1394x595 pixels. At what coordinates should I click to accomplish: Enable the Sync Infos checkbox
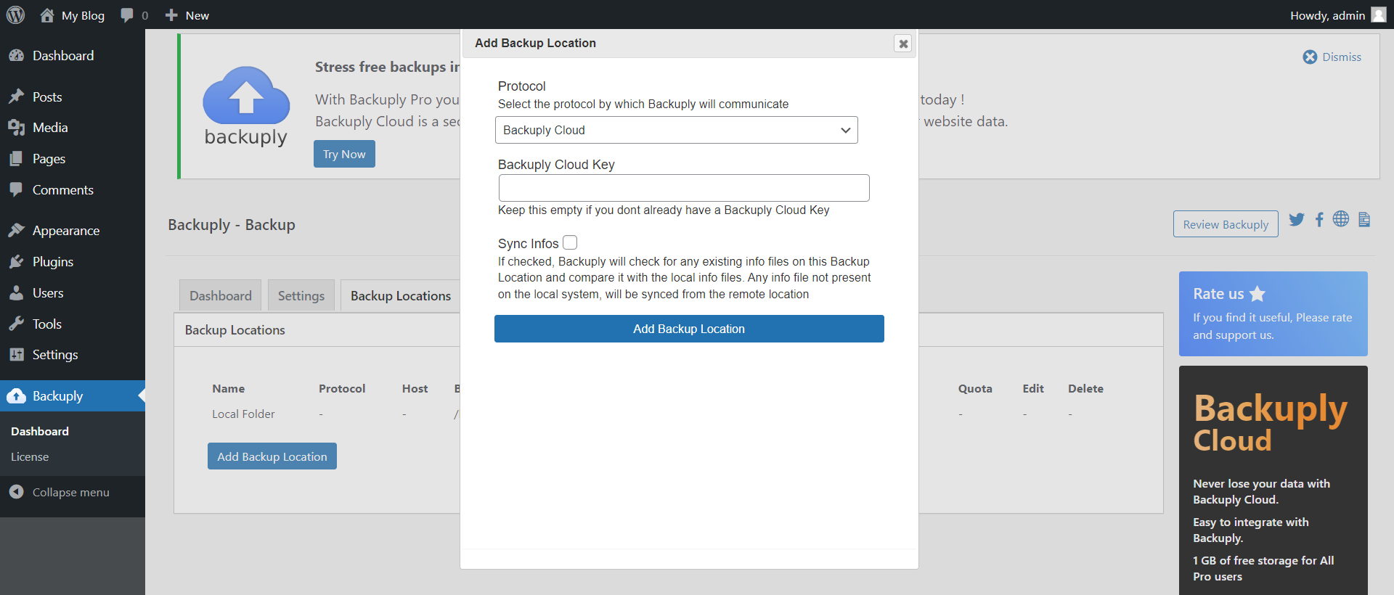[570, 242]
